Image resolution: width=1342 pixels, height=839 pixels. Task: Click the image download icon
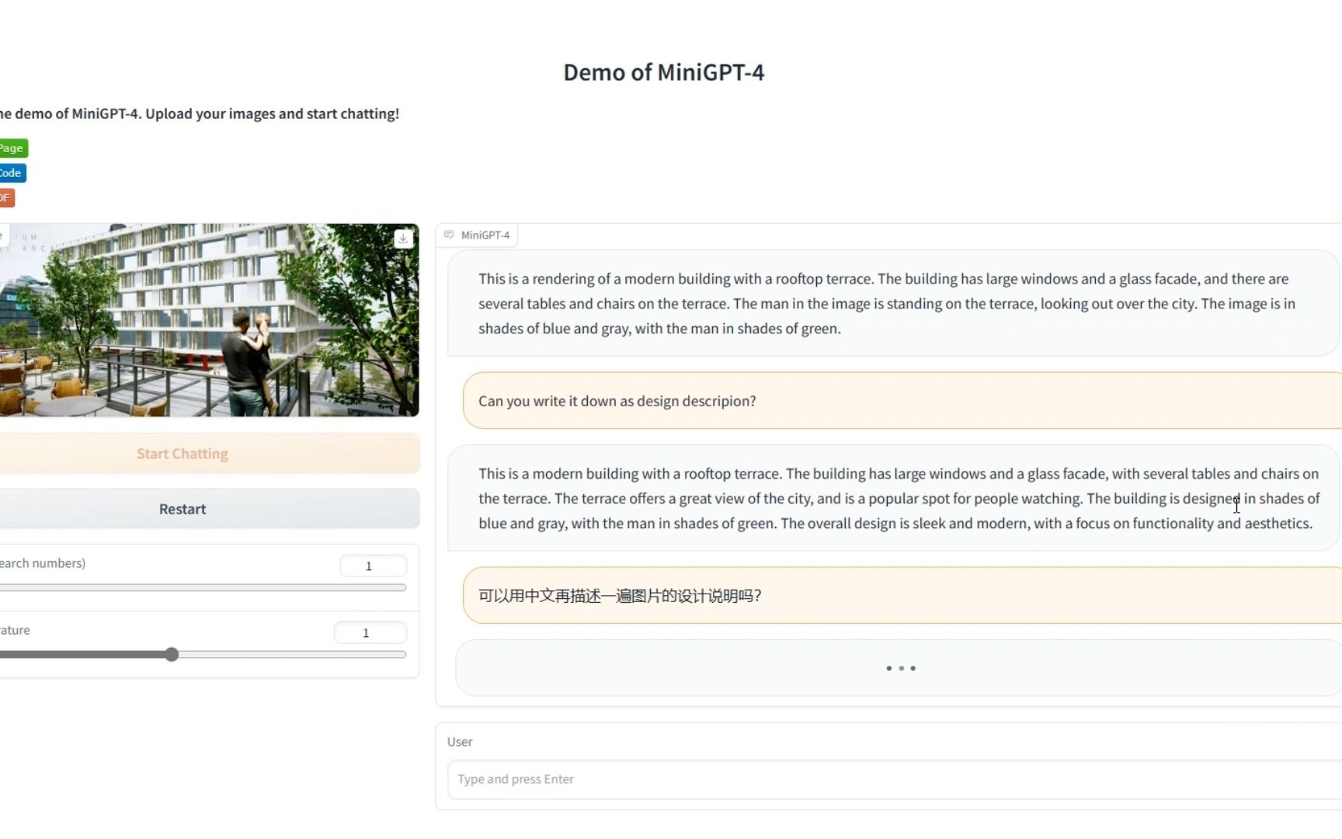(403, 238)
